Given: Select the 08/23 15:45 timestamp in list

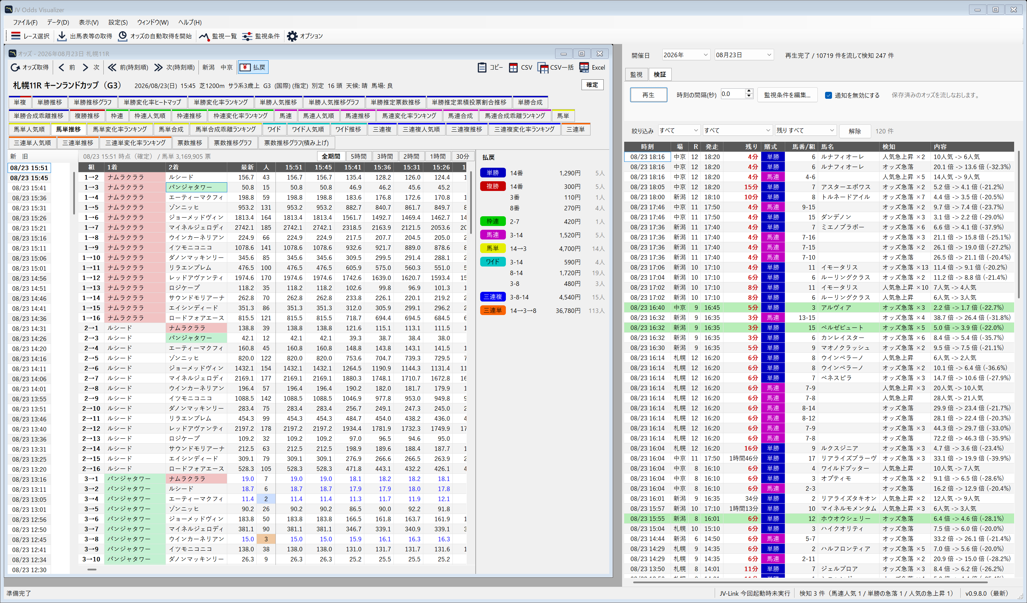Looking at the screenshot, I should 29,178.
